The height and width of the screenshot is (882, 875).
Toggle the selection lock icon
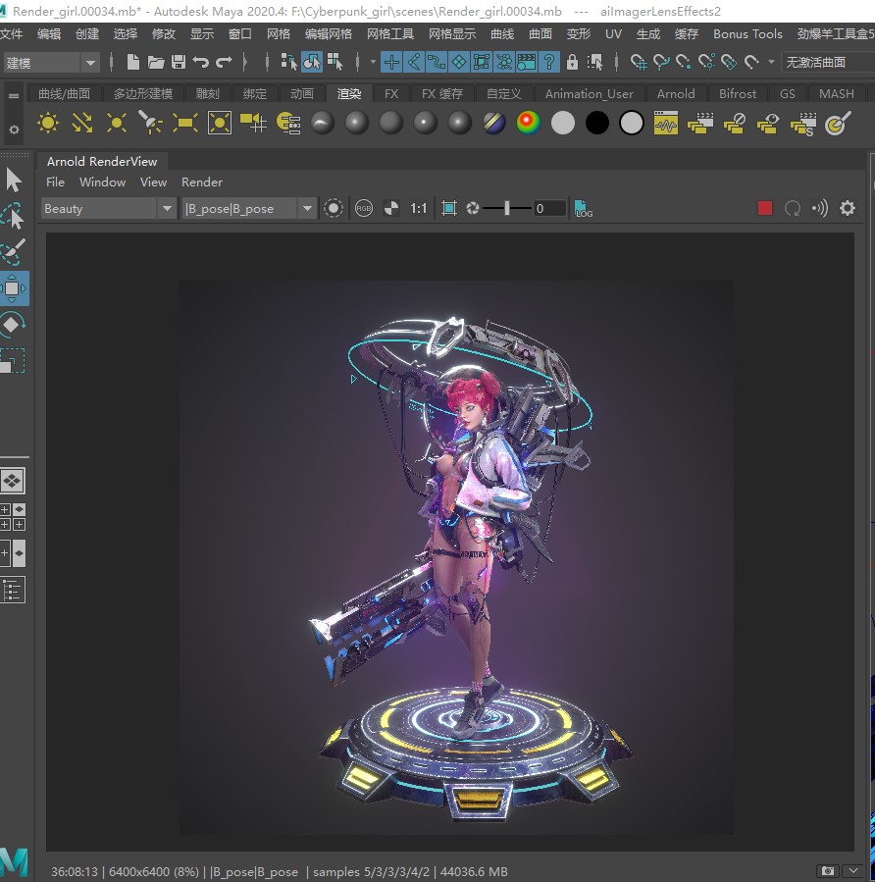tap(572, 61)
